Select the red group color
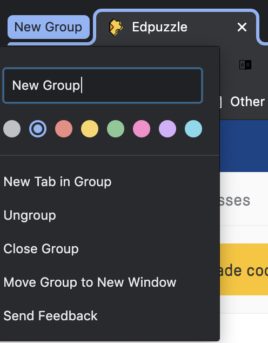Viewport: 268px width, 343px height. point(64,129)
